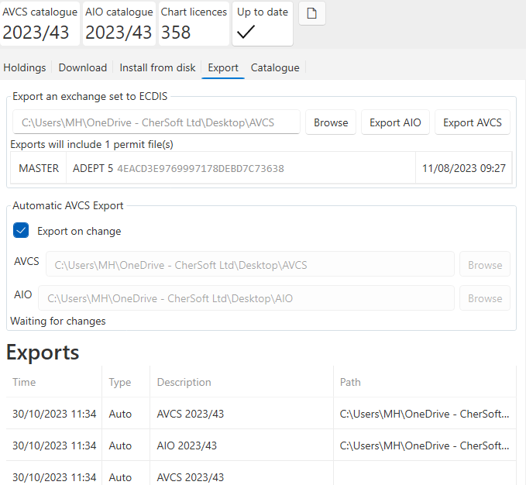Click the Waiting for changes status text
The image size is (526, 485).
point(58,321)
